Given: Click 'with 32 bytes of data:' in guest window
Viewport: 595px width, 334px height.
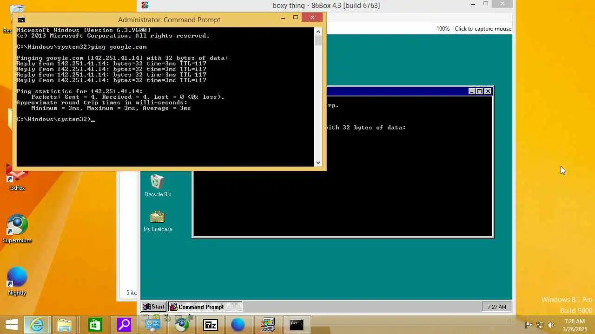Looking at the screenshot, I should pos(366,128).
